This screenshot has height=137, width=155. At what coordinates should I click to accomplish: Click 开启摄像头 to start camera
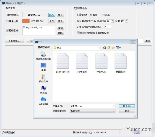[x=14, y=41]
